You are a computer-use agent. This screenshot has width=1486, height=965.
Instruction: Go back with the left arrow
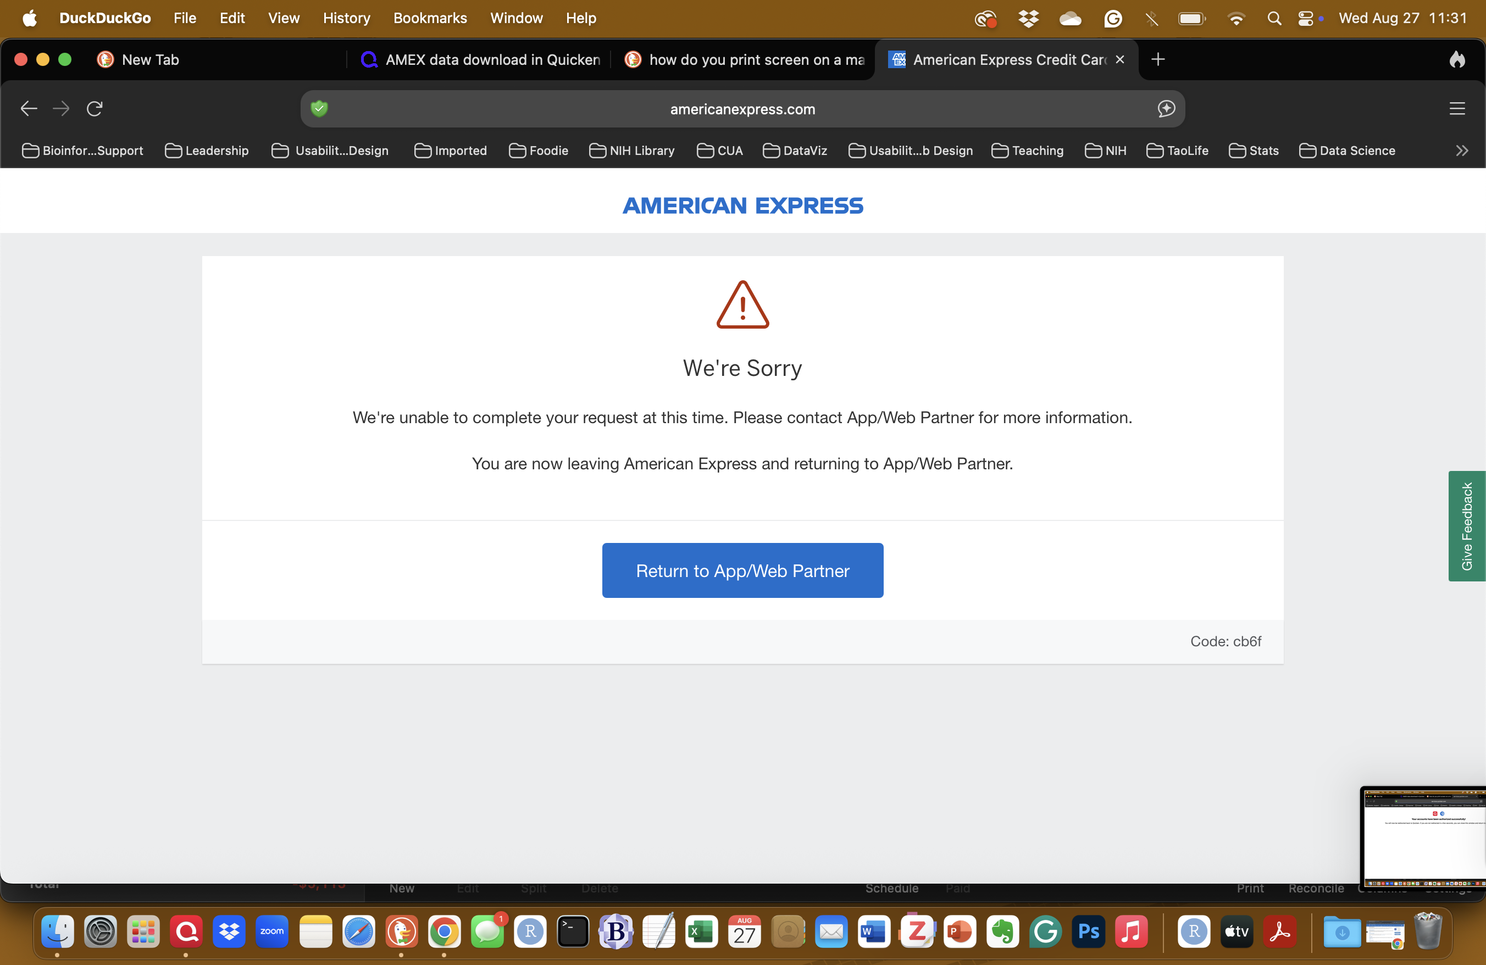coord(29,109)
